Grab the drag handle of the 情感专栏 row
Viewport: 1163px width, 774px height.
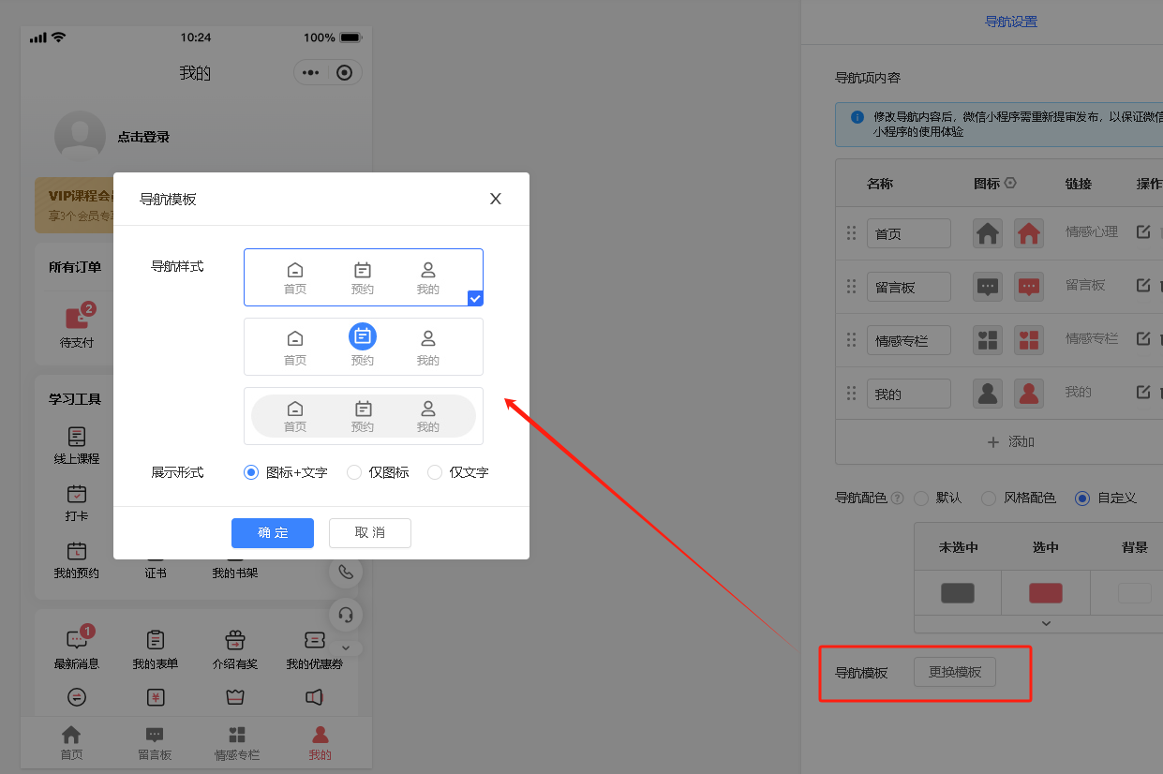(x=852, y=340)
